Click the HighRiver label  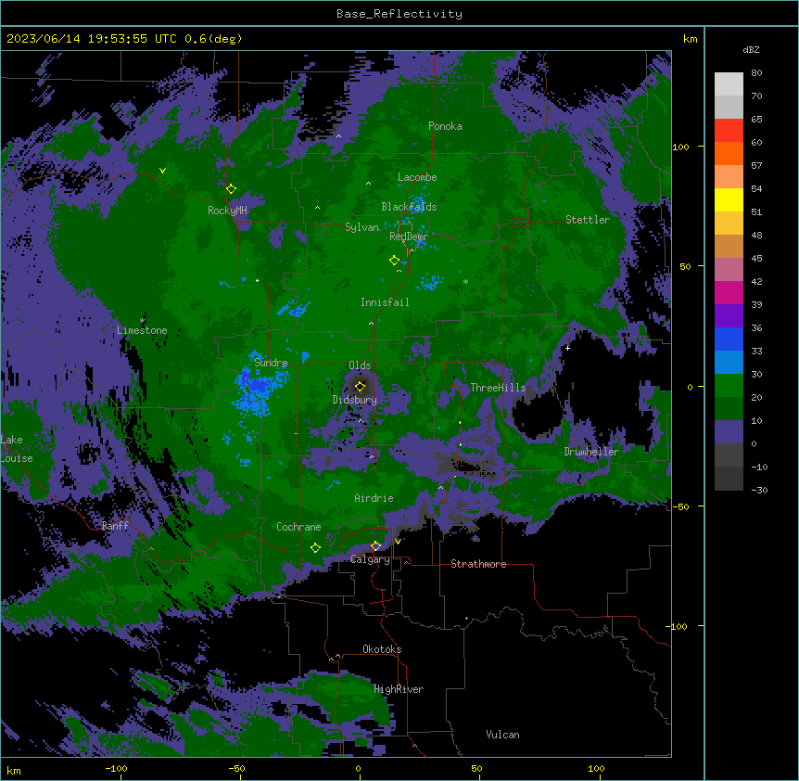point(399,689)
